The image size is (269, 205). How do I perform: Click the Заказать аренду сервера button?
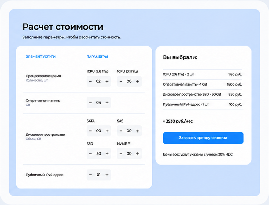pyautogui.click(x=203, y=138)
